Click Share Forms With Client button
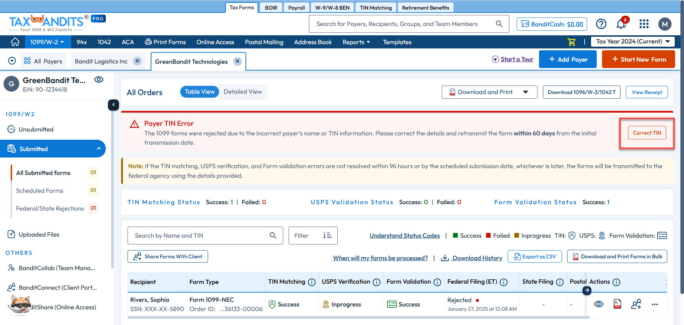Viewport: 684px width, 325px height. [x=168, y=257]
